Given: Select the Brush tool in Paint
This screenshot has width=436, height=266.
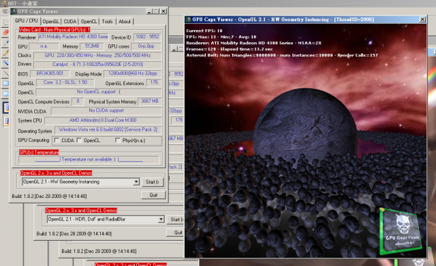Looking at the screenshot, I should point(5,63).
